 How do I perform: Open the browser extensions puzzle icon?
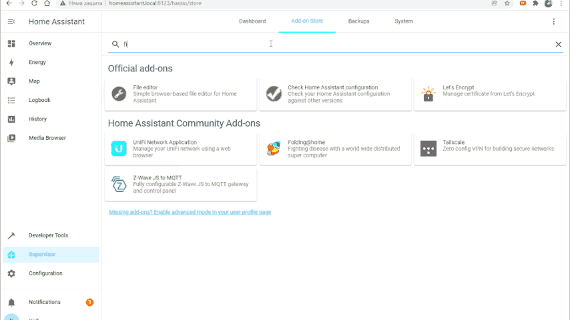[x=535, y=3]
